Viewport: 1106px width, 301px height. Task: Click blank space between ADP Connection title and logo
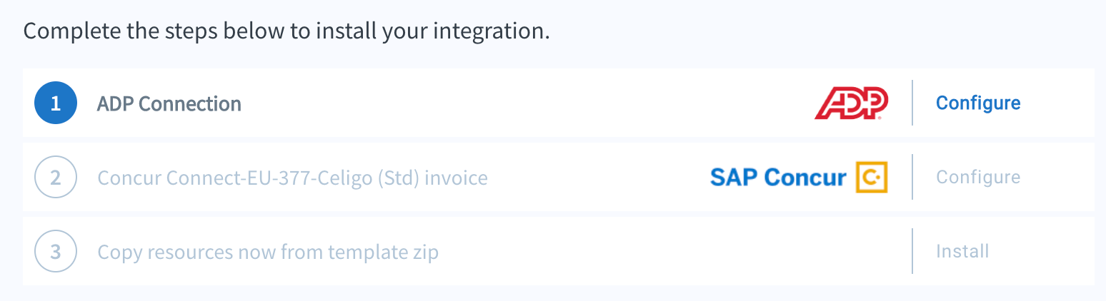tap(529, 103)
